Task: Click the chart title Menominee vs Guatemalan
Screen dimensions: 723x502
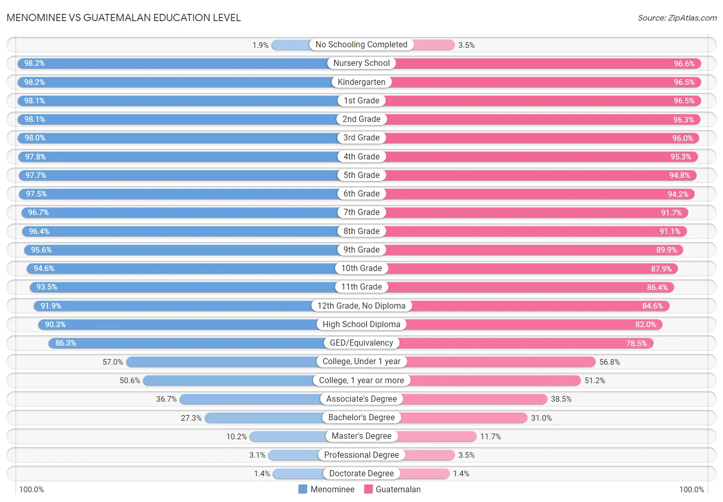Action: pos(123,17)
